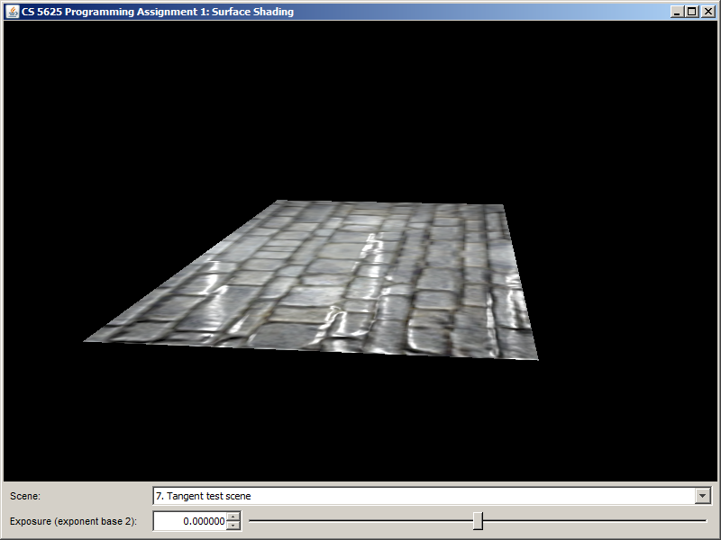
Task: Click the black viewport area below the plane
Action: (x=360, y=423)
